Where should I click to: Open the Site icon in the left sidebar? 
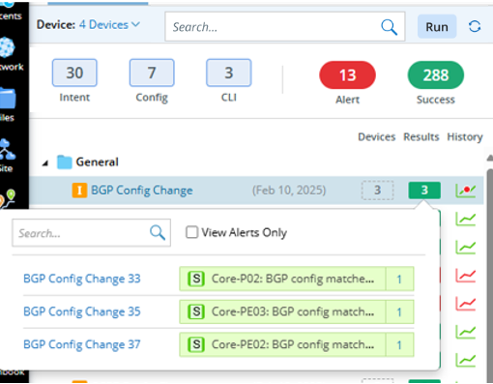[x=8, y=150]
